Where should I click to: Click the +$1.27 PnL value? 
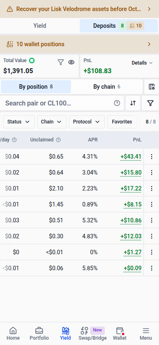(x=132, y=252)
